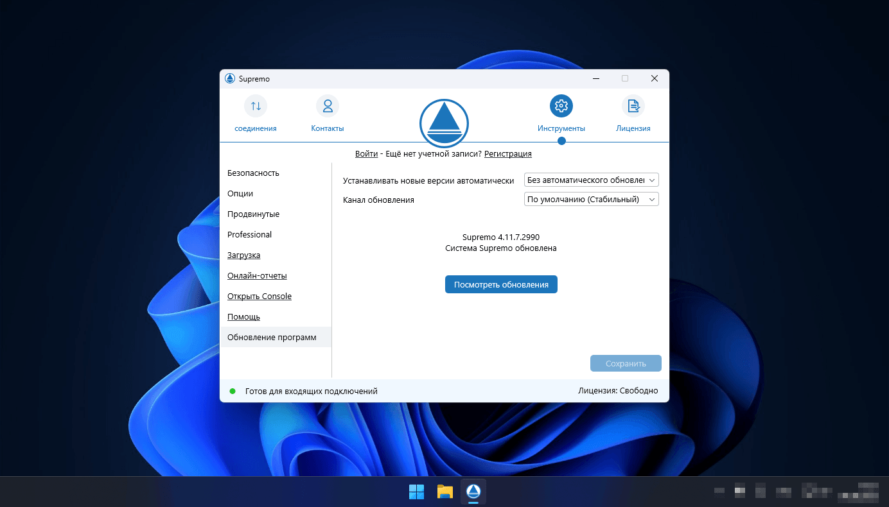Click the Сохранить button
Viewport: 889px width, 507px height.
click(626, 363)
